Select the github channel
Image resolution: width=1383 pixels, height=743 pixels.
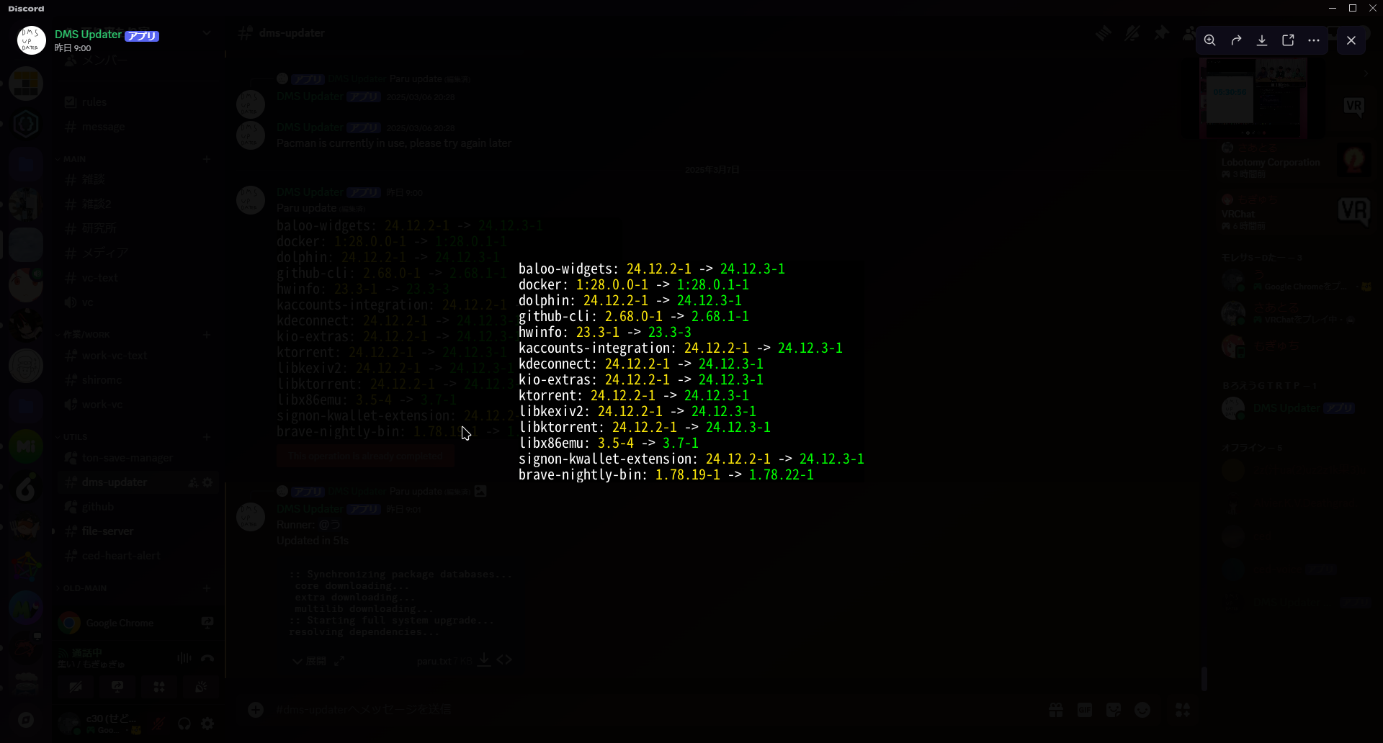point(98,507)
